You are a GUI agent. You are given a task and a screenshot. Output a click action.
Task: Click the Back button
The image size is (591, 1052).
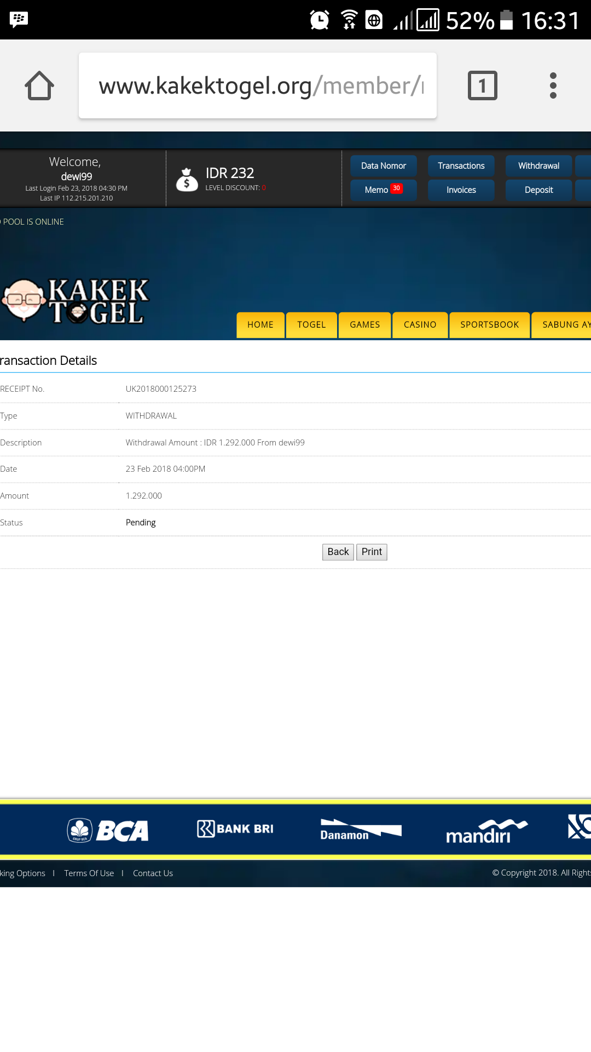[x=338, y=552]
